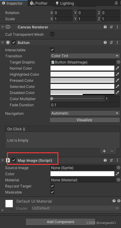The image size is (121, 228).
Task: Click Add Component button
Action: [x=60, y=222]
